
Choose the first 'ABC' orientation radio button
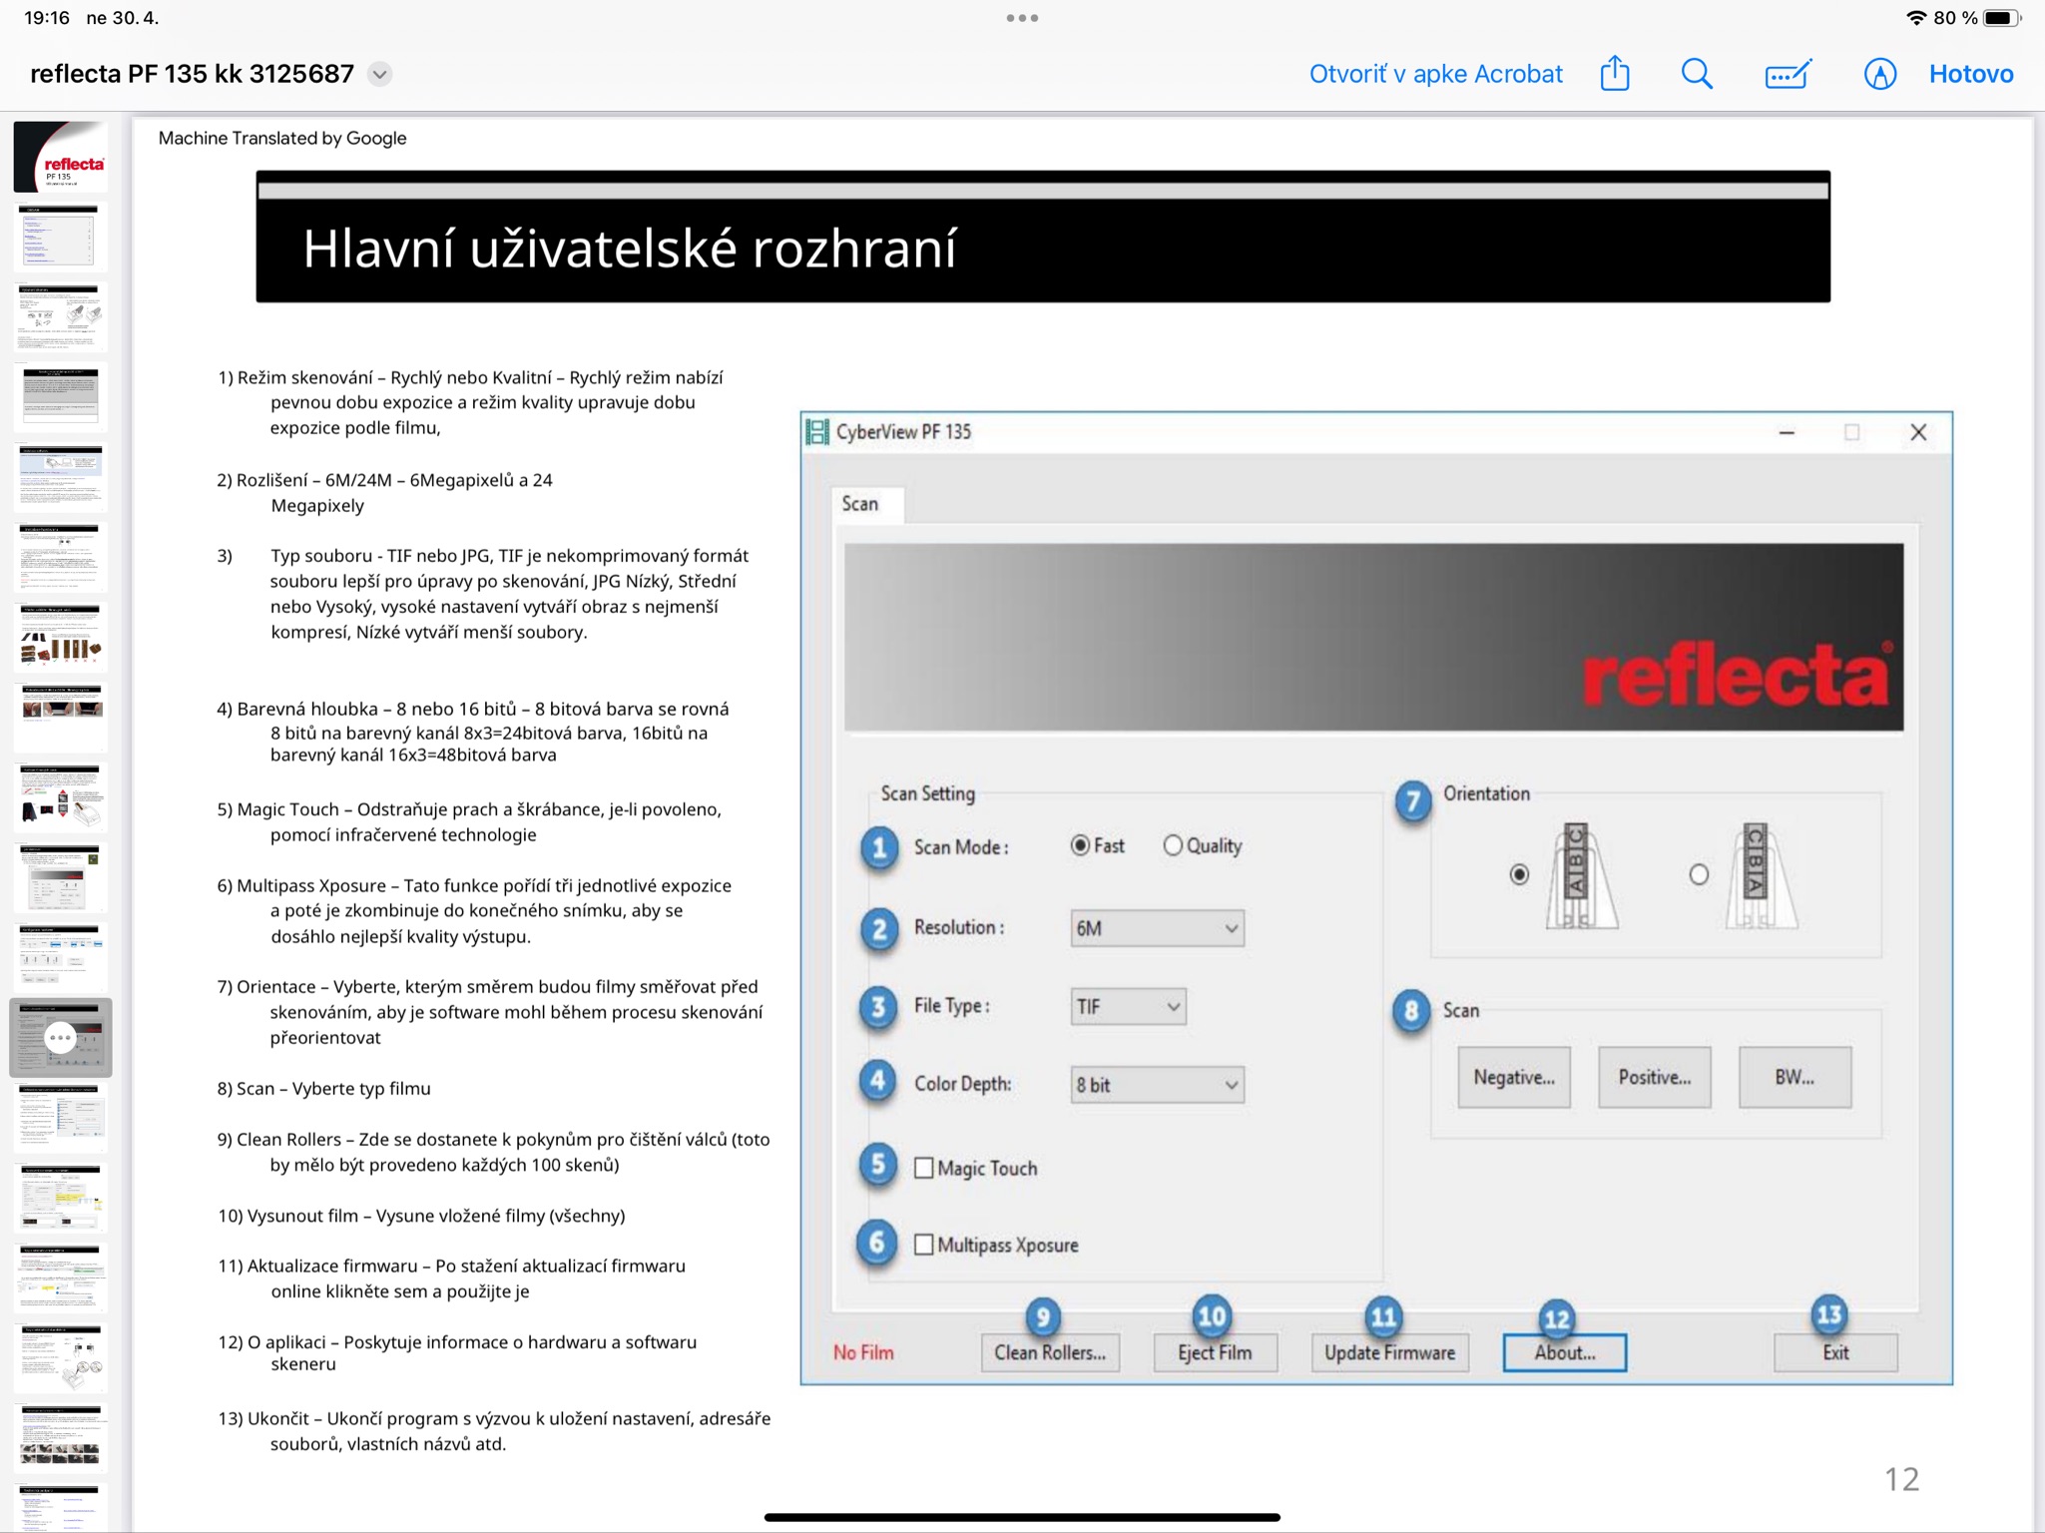pos(1519,875)
